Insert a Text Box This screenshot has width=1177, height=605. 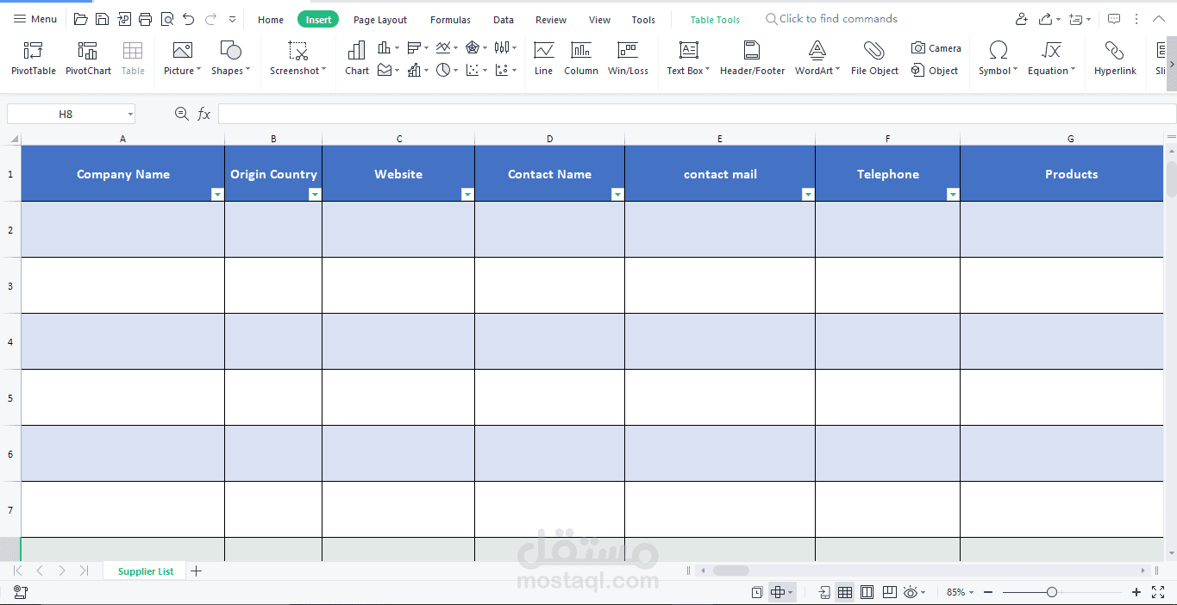688,59
